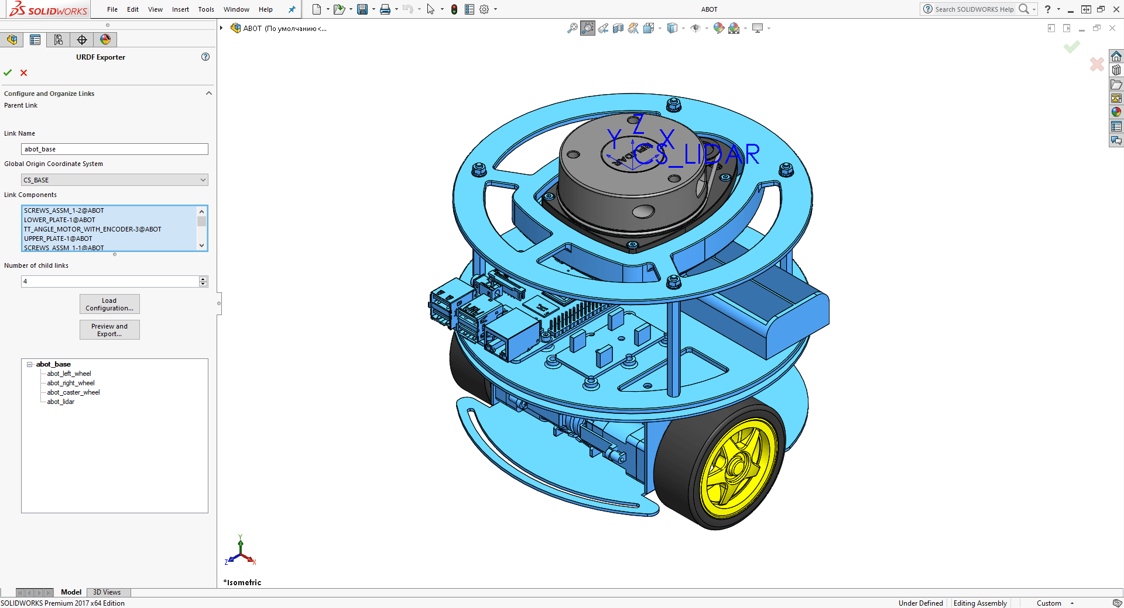Collapse the abot_base tree node
The height and width of the screenshot is (608, 1124).
coord(29,364)
